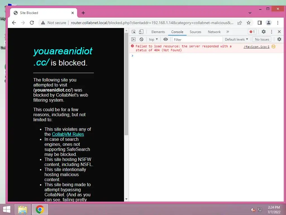
Task: Open a new tab with the plus button
Action: [x=83, y=13]
